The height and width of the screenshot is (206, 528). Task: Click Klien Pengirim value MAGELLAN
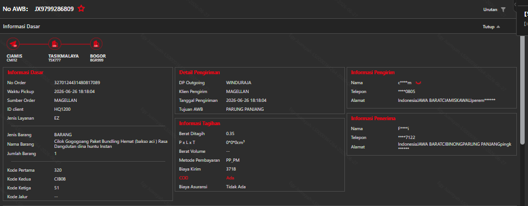click(x=238, y=91)
